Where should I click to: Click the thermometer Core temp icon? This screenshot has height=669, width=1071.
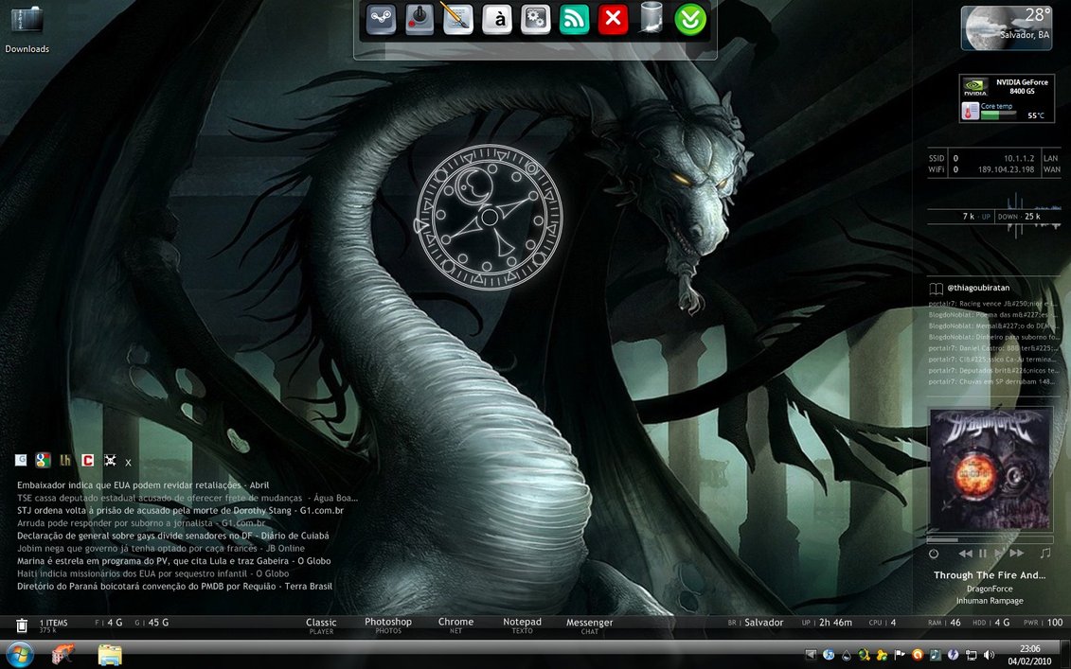click(x=970, y=111)
